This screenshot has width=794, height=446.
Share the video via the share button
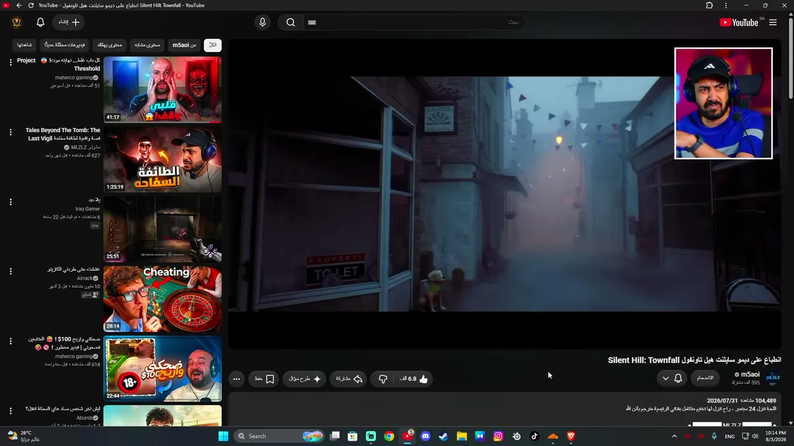point(349,378)
